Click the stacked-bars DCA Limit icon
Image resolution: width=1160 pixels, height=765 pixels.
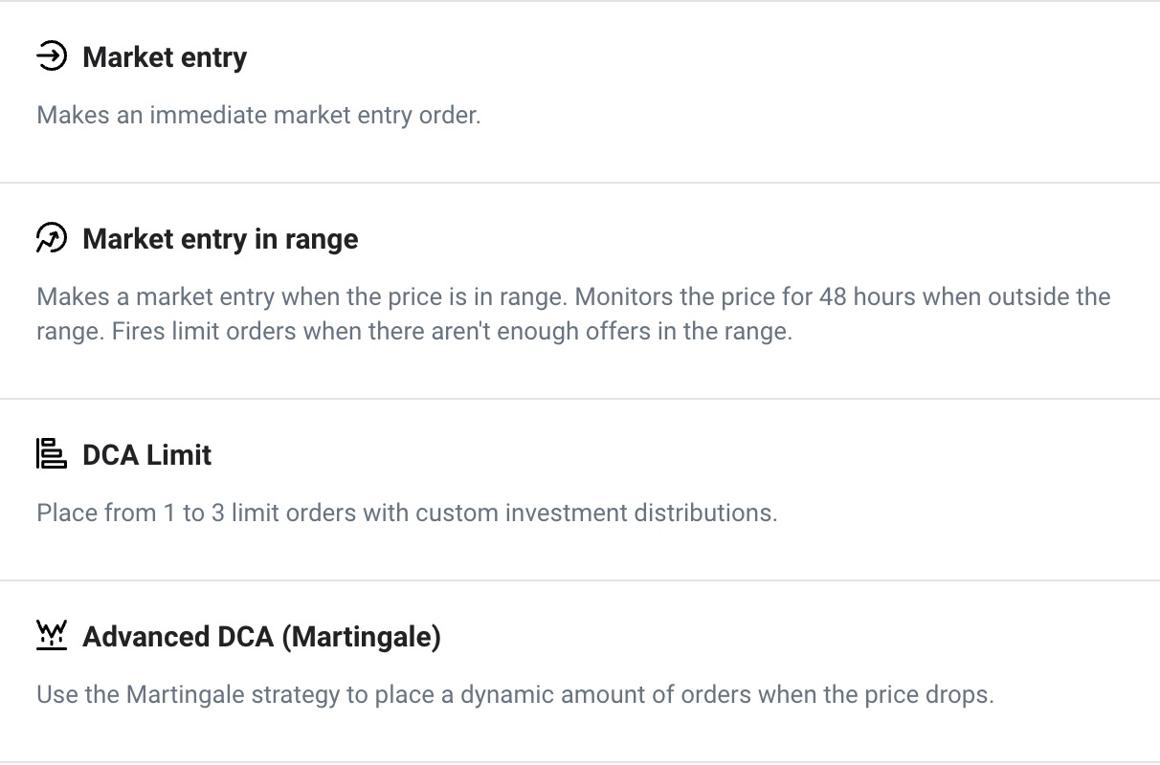tap(52, 453)
